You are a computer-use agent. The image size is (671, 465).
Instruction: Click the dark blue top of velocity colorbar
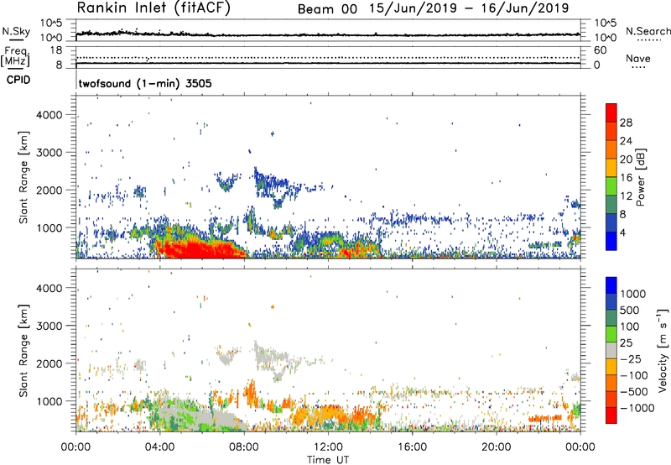pyautogui.click(x=611, y=285)
